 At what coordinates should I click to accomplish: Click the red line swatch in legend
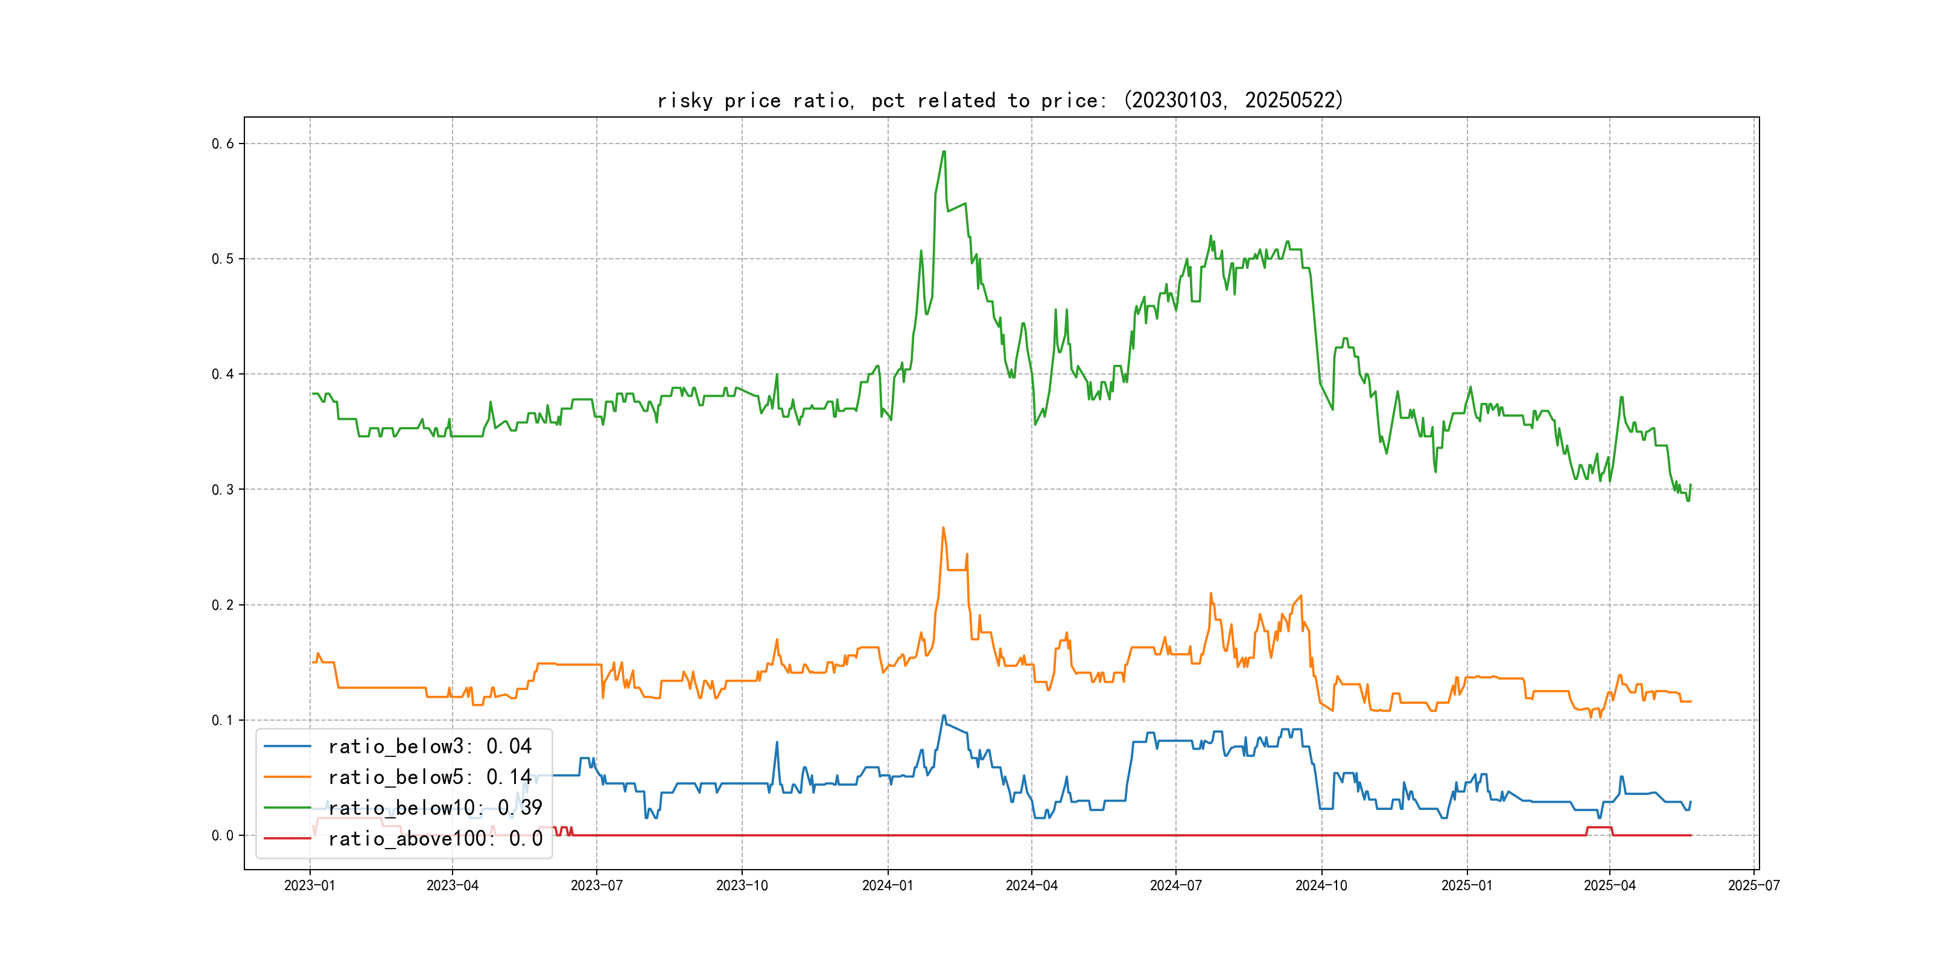coord(288,839)
